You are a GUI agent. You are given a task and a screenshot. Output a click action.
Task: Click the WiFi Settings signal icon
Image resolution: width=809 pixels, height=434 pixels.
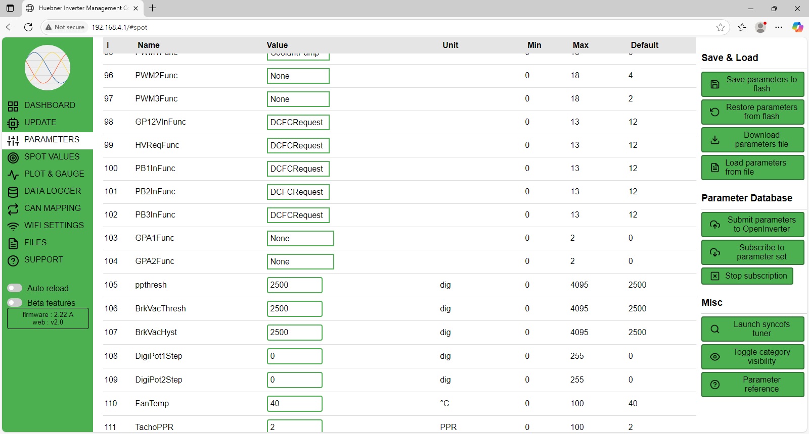[x=13, y=226]
